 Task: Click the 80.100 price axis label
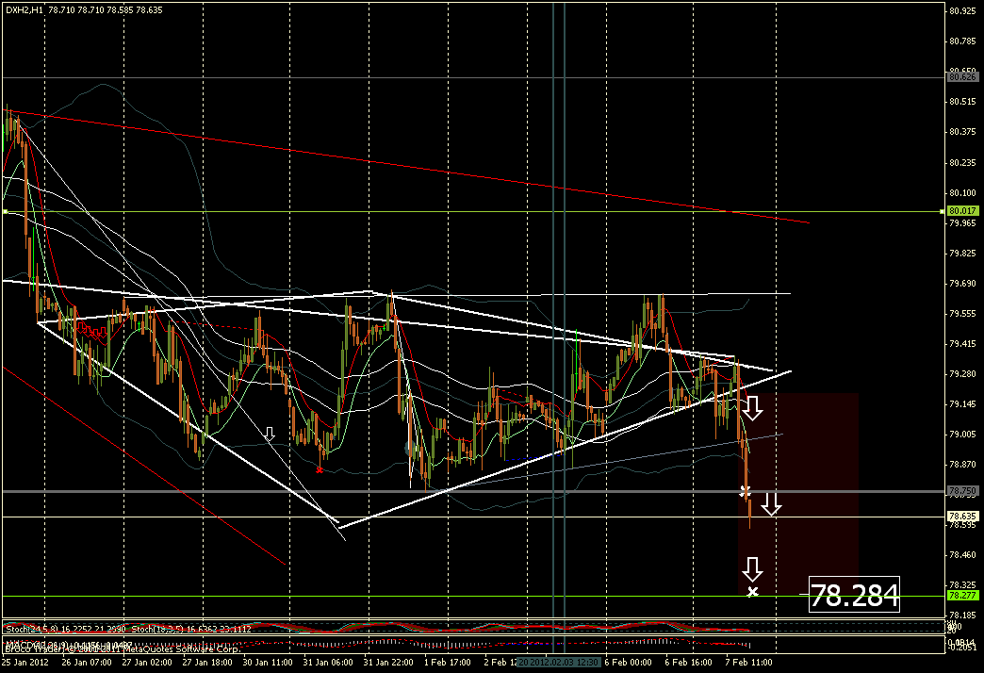tap(963, 192)
